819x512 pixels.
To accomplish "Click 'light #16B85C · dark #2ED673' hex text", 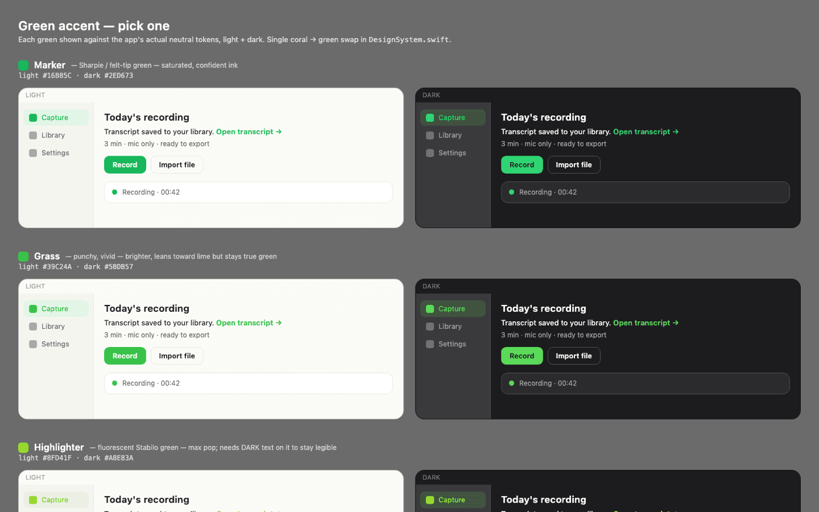I will coord(75,75).
